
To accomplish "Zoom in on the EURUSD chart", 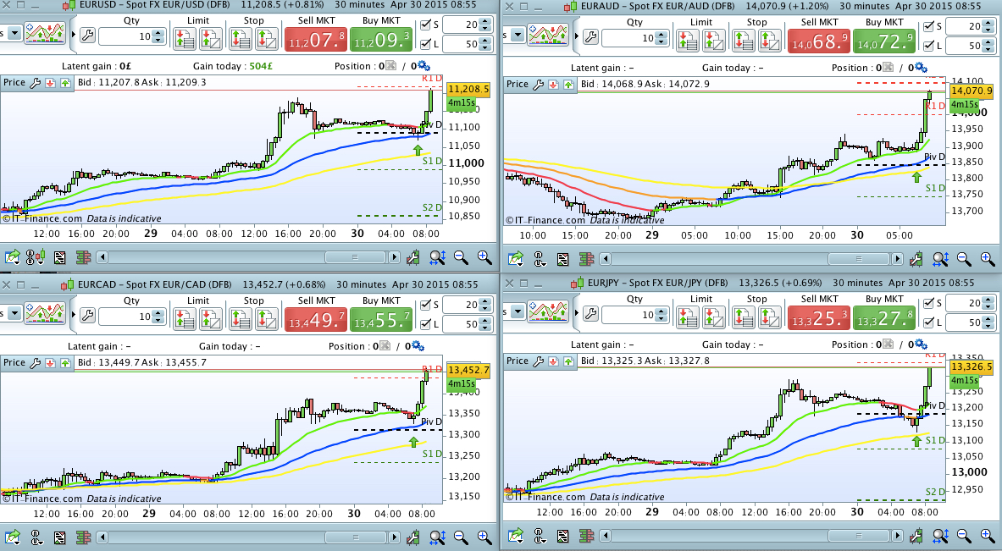I will 484,257.
